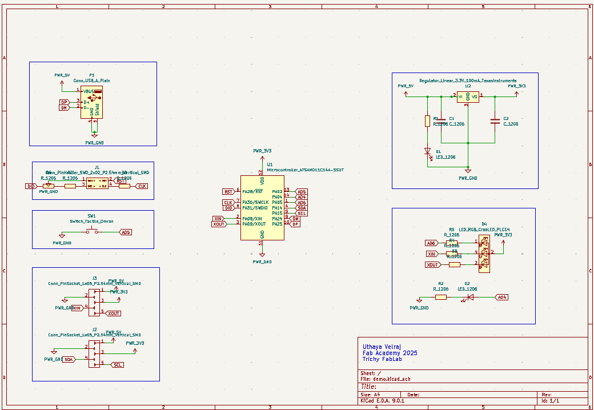Select the J1 SWD pin header symbol

click(97, 183)
